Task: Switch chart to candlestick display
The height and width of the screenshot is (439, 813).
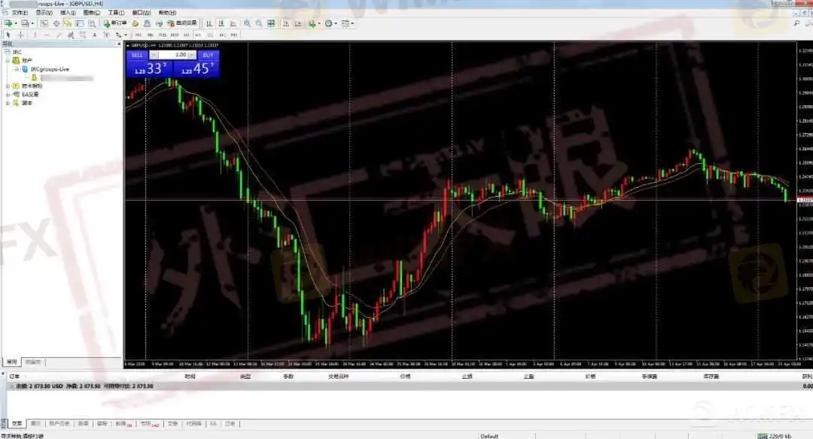Action: [219, 23]
